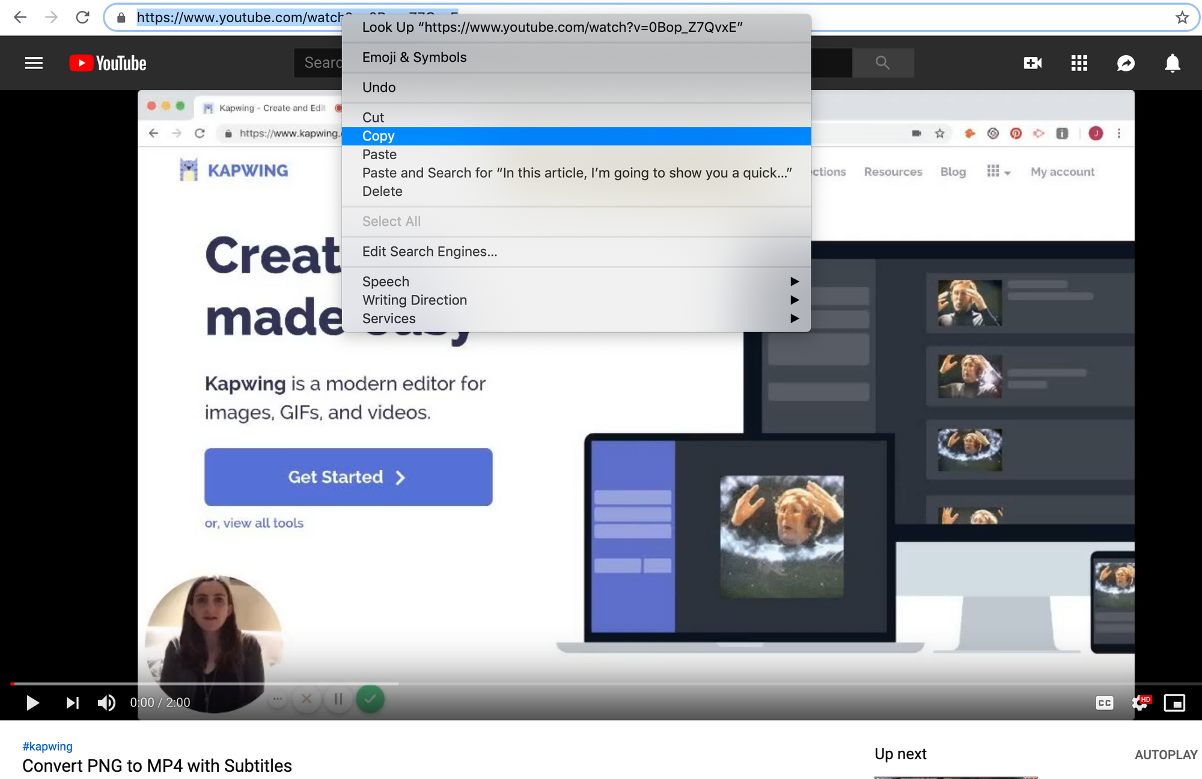Toggle closed captions CC button
1202x779 pixels.
pyautogui.click(x=1105, y=703)
